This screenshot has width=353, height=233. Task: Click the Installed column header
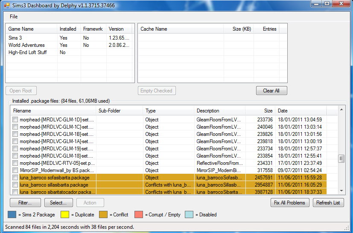click(69, 29)
